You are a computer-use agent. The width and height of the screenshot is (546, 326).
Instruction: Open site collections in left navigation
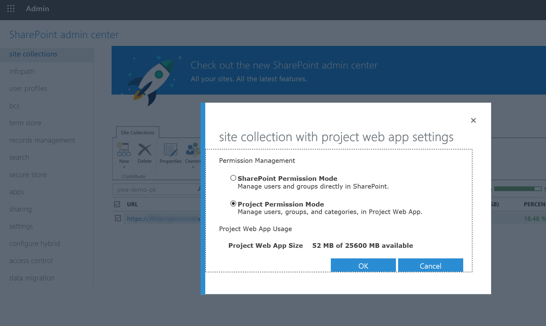coord(33,54)
